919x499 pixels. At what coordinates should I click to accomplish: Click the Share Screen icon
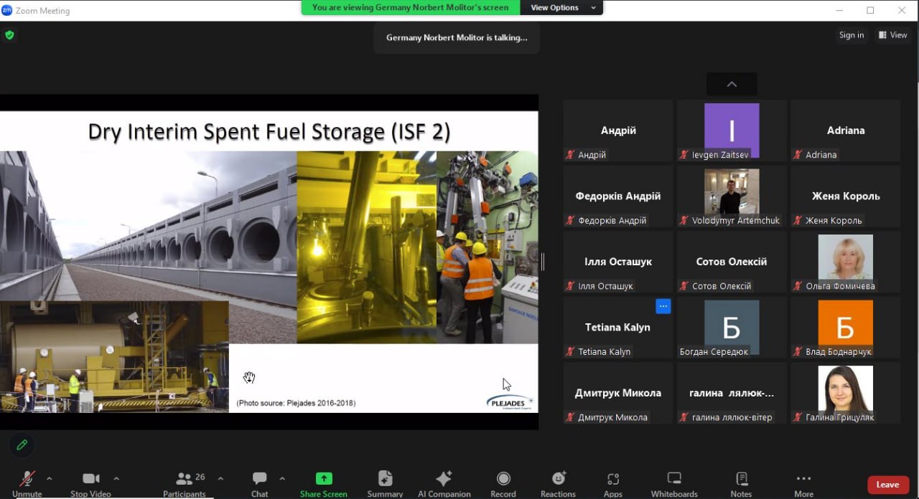(324, 479)
